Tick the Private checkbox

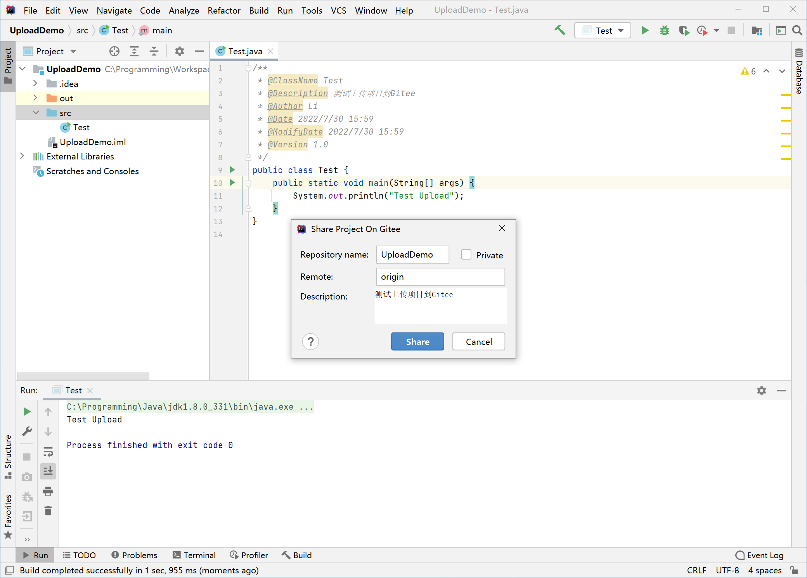[x=466, y=254]
